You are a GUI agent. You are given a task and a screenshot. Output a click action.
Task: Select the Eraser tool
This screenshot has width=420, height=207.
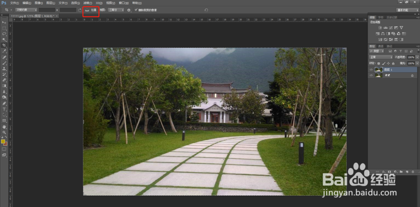(x=4, y=80)
